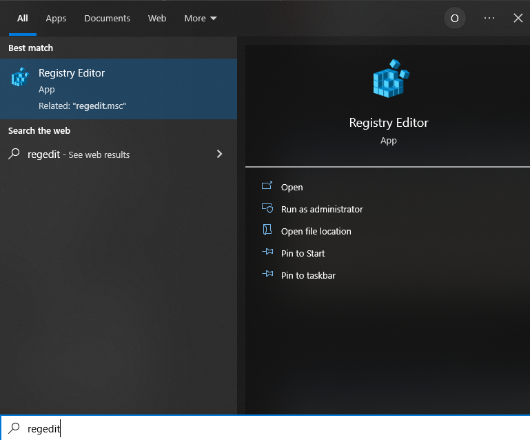Switch to the Apps tab
The image size is (530, 440).
tap(56, 19)
